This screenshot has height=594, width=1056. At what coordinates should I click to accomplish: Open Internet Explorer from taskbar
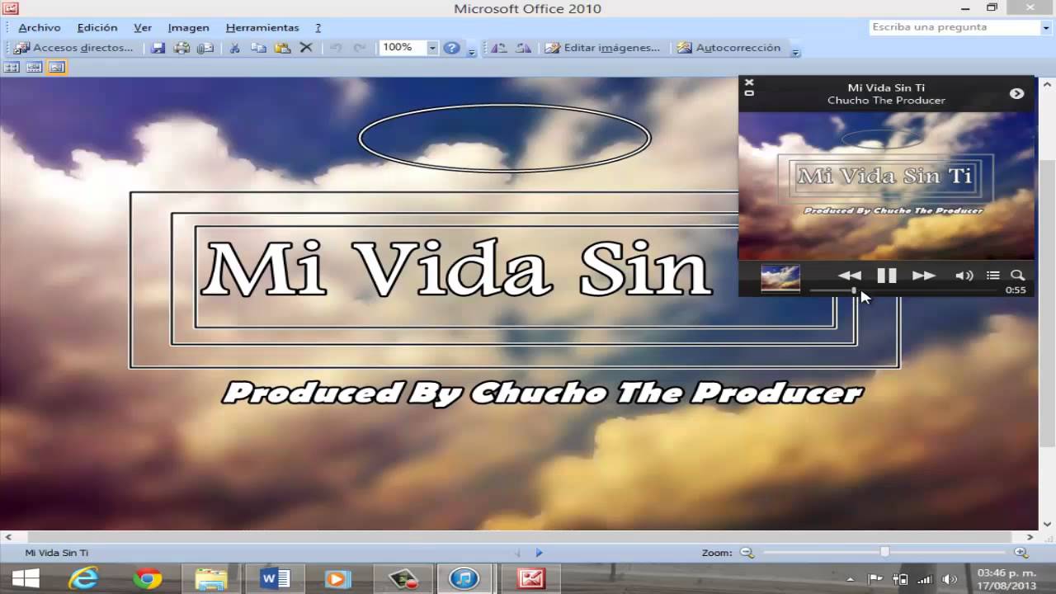click(x=83, y=579)
